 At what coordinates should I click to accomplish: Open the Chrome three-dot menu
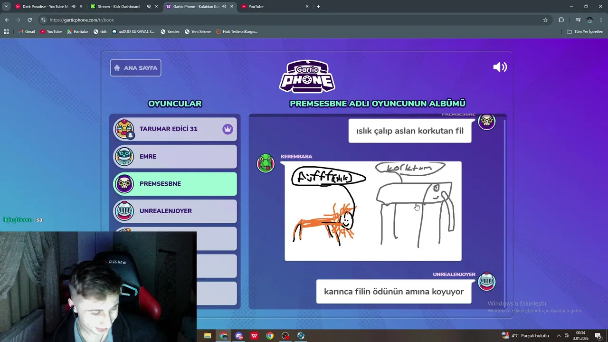tap(601, 20)
